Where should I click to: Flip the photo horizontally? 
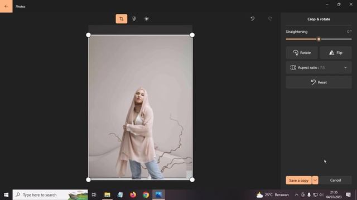(336, 53)
